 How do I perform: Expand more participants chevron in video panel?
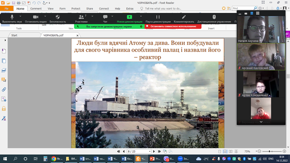pos(261,122)
